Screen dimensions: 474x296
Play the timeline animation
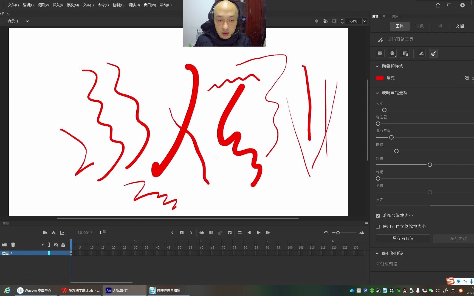pos(258,233)
